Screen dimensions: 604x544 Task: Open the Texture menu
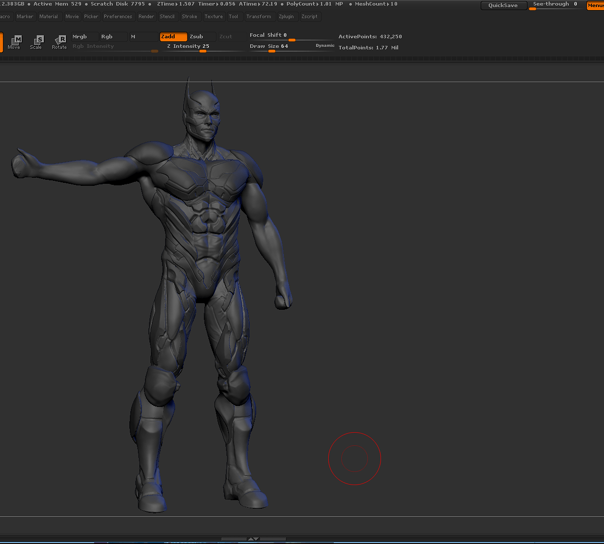213,17
